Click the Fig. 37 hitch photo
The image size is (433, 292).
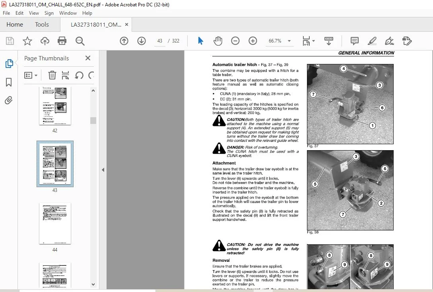click(x=350, y=104)
